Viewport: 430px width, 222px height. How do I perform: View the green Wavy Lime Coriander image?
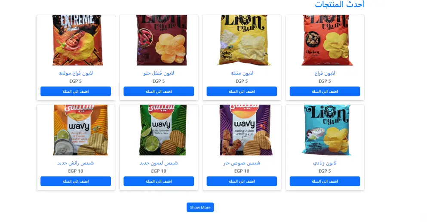pyautogui.click(x=163, y=130)
